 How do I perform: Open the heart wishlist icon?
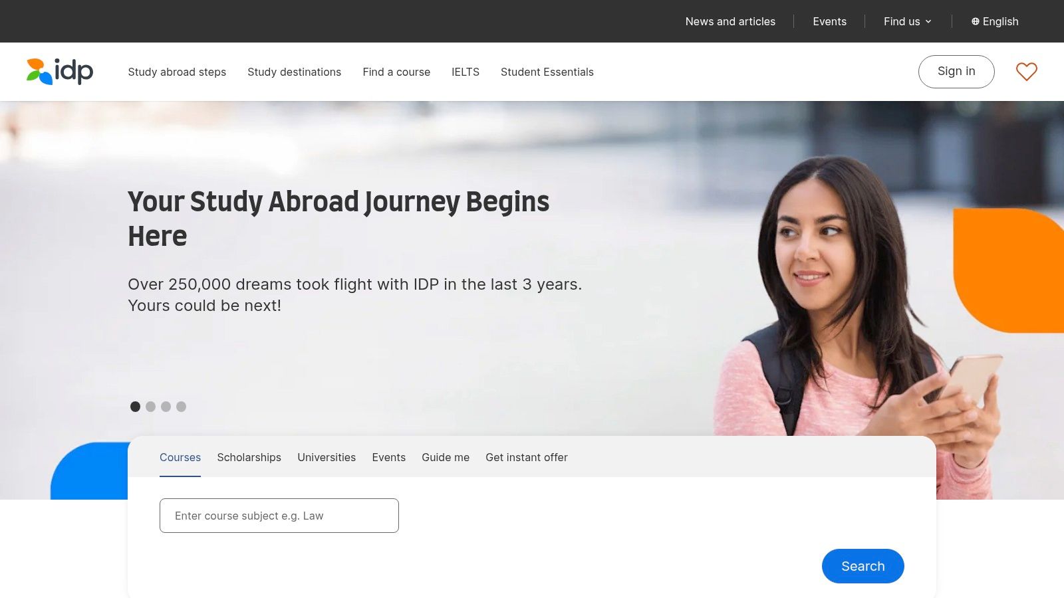(x=1026, y=71)
